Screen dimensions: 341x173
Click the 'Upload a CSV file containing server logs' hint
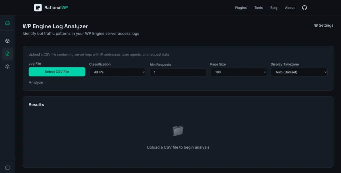[99, 55]
